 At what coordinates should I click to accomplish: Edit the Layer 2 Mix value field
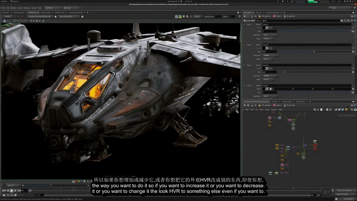coord(269,52)
